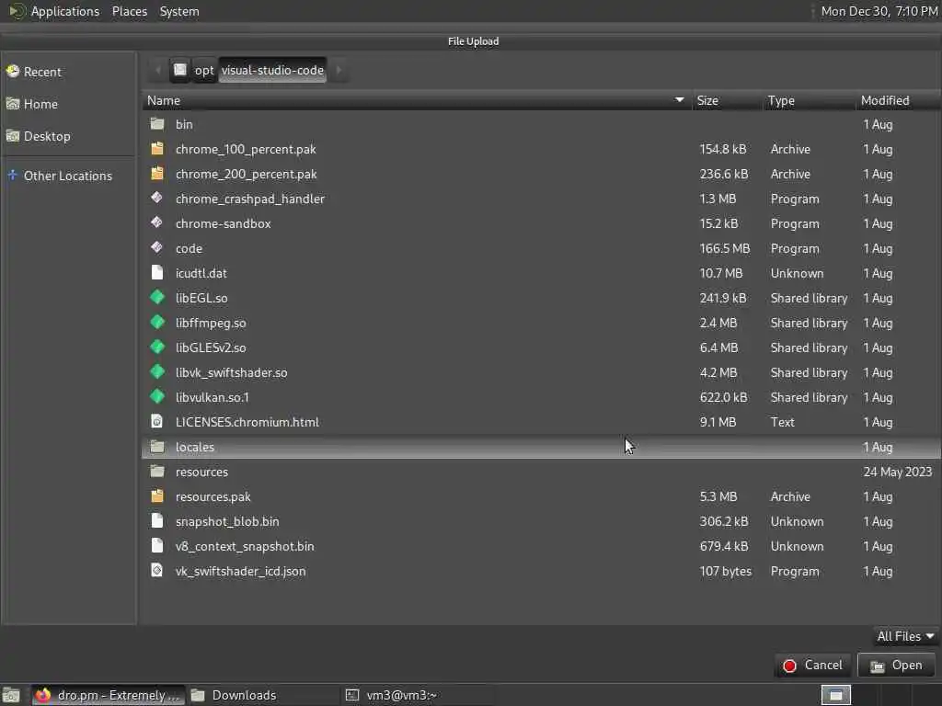Select the file name chrome-sandbox
Image resolution: width=942 pixels, height=706 pixels.
(223, 223)
